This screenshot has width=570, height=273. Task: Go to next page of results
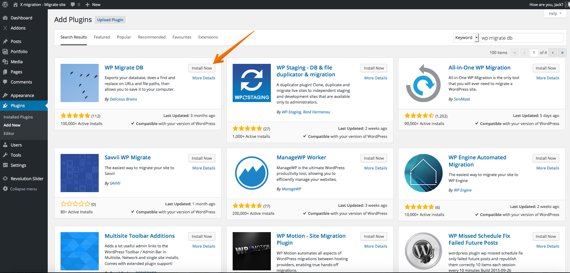point(553,53)
